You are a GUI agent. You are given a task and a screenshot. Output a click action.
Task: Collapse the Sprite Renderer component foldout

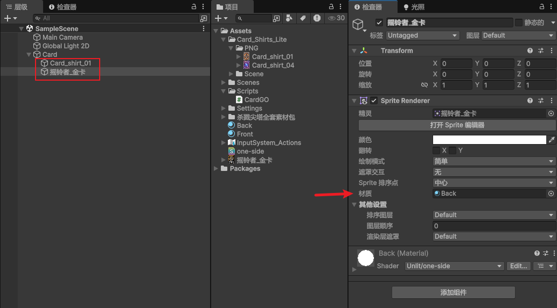click(x=354, y=101)
